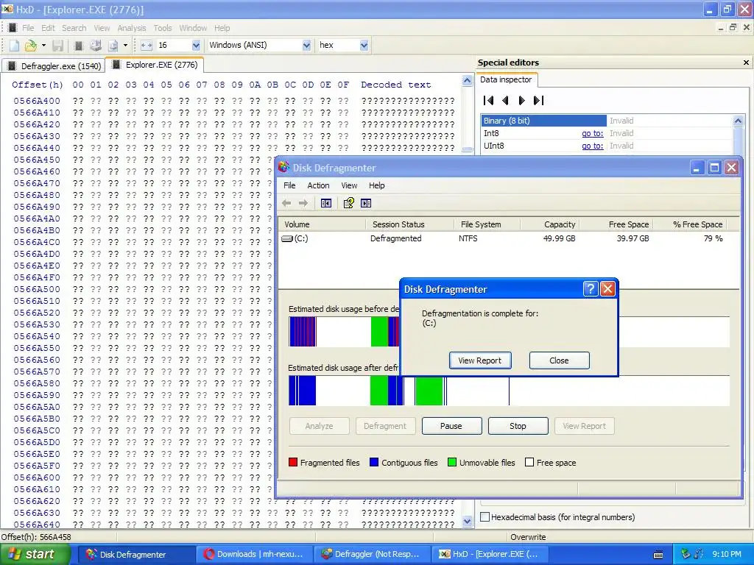Screen dimensions: 754x565
Task: Jump to first byte in Data inspector
Action: [489, 100]
